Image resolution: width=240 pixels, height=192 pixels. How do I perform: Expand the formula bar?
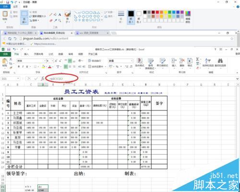coord(237,79)
